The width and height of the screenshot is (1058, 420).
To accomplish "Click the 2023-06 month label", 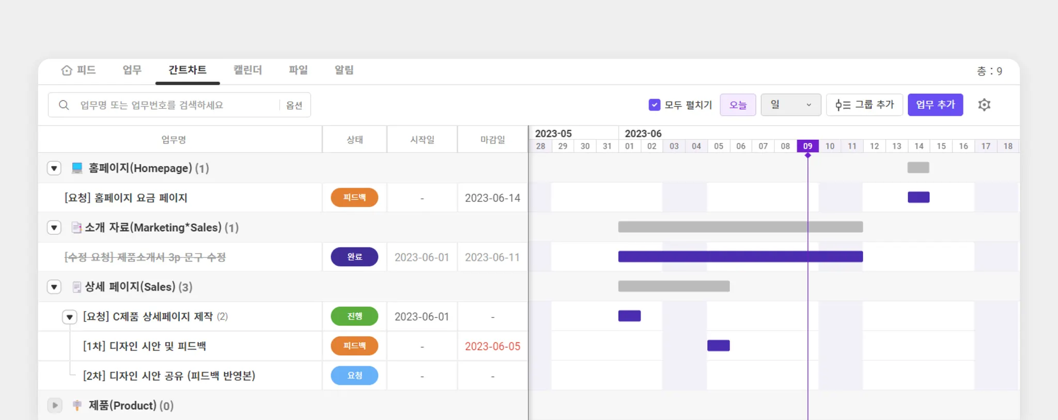I will 643,133.
